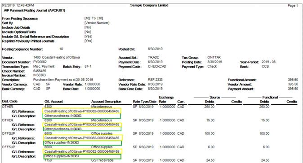
Task: Click the 'From Posting Sequence' label
Action: pyautogui.click(x=20, y=18)
